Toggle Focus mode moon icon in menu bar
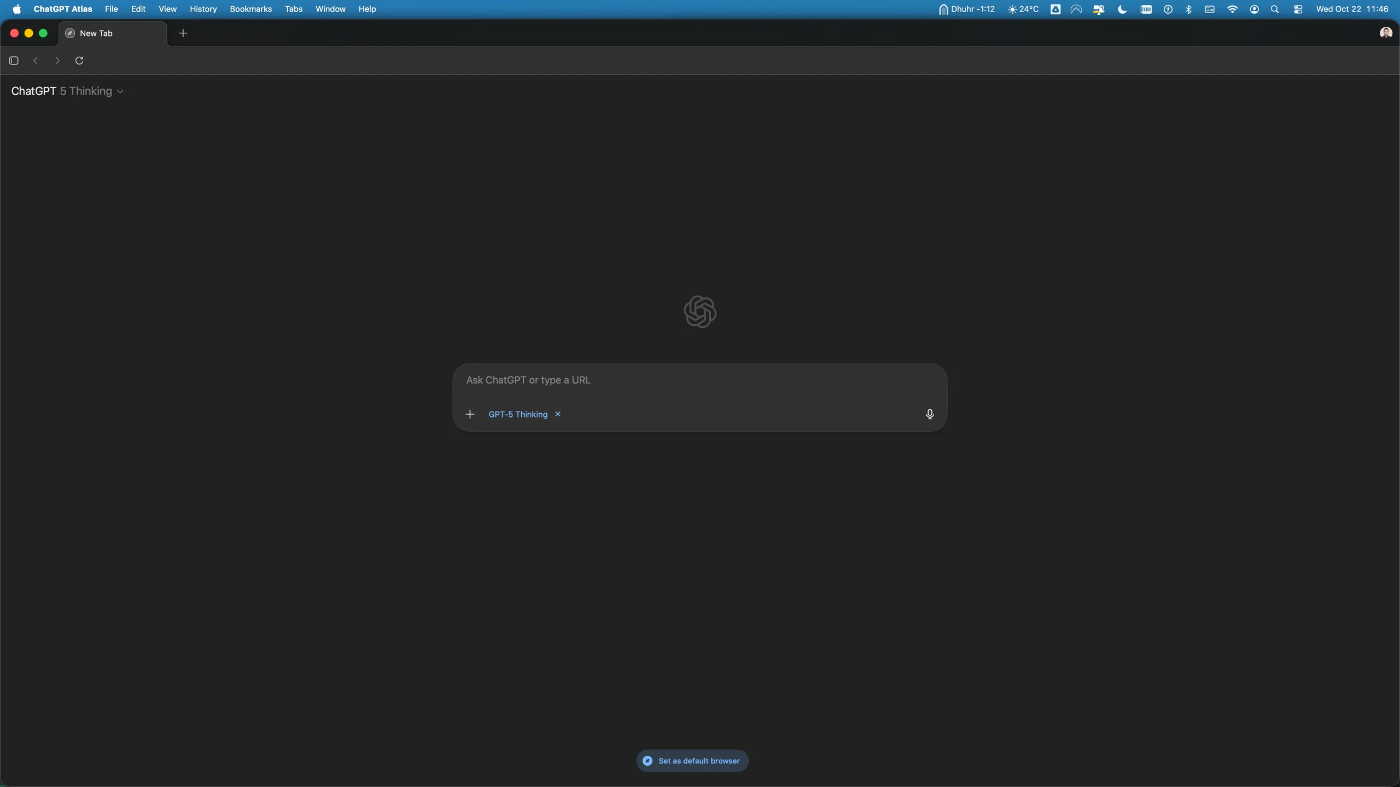 click(x=1122, y=9)
